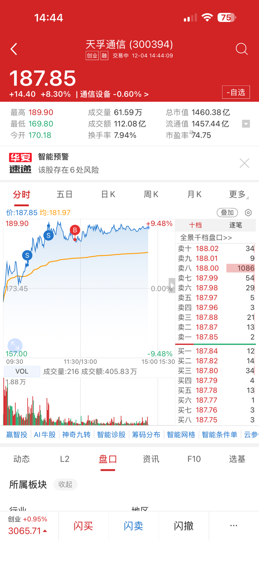This screenshot has height=561, width=259.
Task: Tap the Wi-Fi status icon
Action: [x=207, y=18]
